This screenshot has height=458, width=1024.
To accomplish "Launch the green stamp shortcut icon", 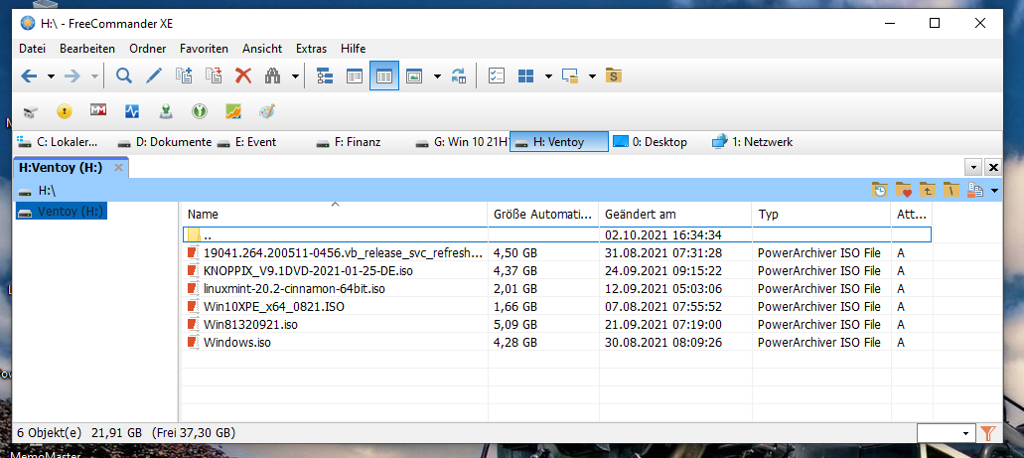I will (166, 111).
